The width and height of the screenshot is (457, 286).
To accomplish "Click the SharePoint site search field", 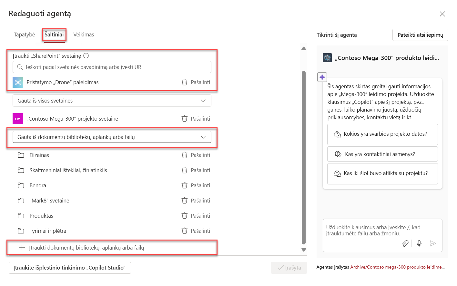I will (x=112, y=67).
